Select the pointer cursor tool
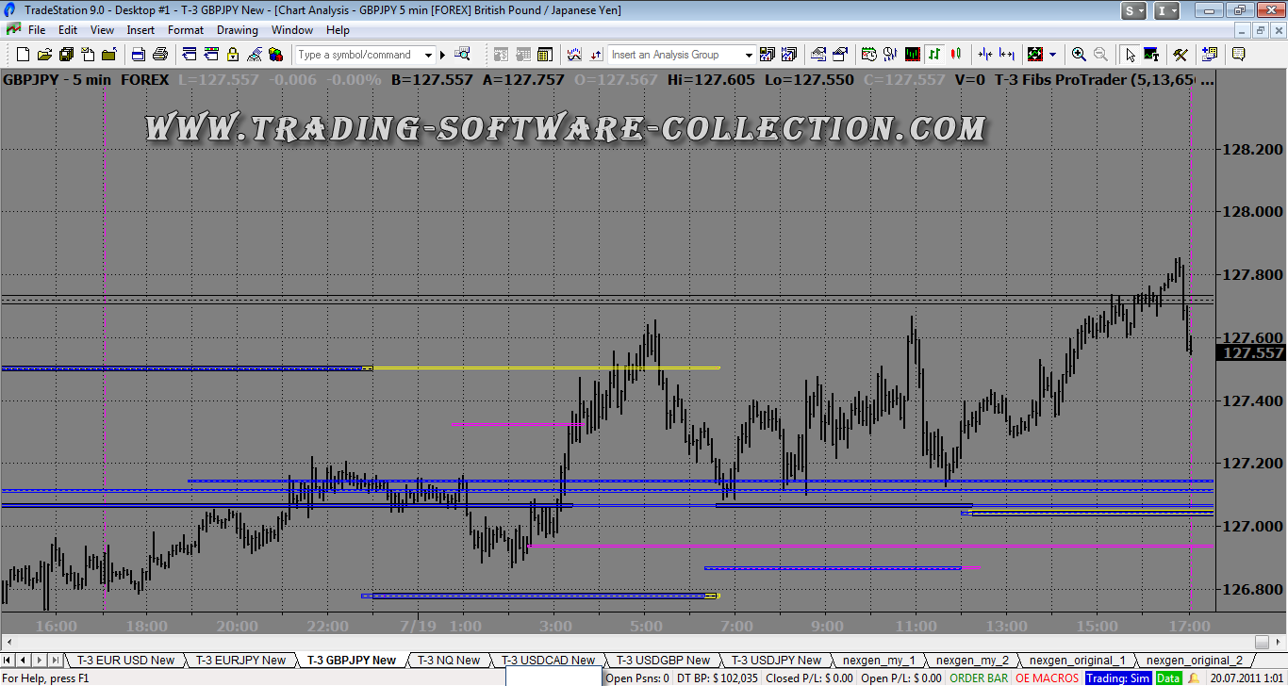This screenshot has height=686, width=1288. 1131,55
